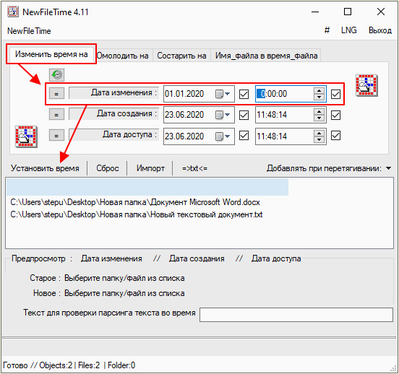Click the drop-target icon at upper right
The width and height of the screenshot is (399, 374).
tap(366, 85)
